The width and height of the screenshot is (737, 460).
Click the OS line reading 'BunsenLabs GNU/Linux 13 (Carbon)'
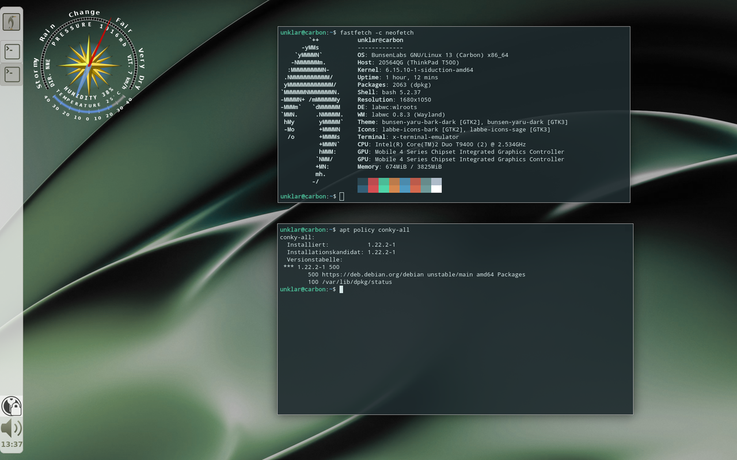[x=433, y=55]
